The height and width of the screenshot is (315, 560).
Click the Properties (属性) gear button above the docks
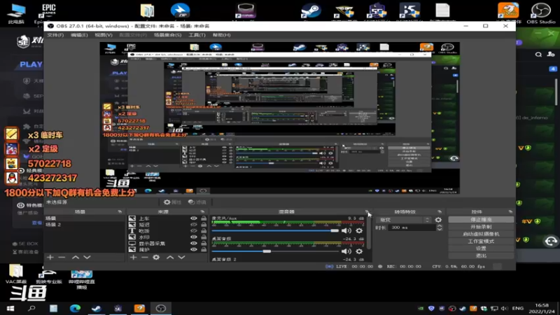[x=172, y=202]
